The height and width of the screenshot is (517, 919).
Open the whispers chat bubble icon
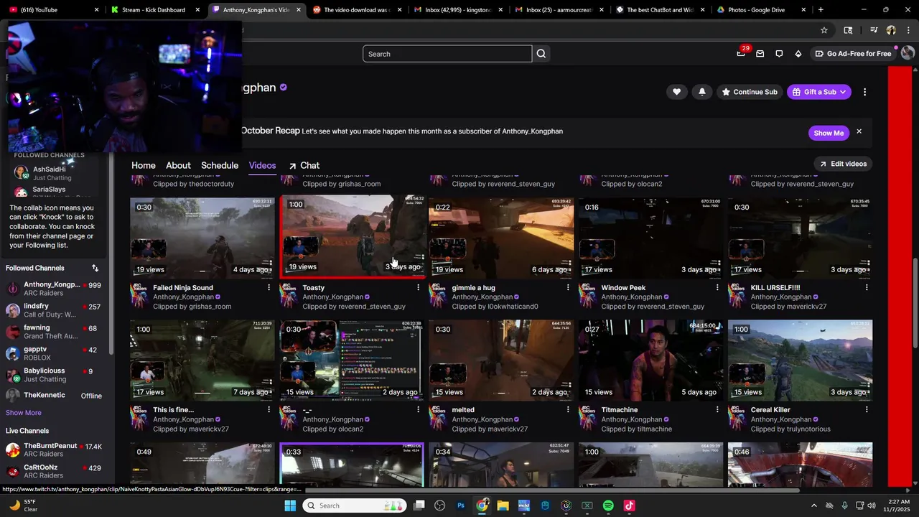click(x=779, y=54)
